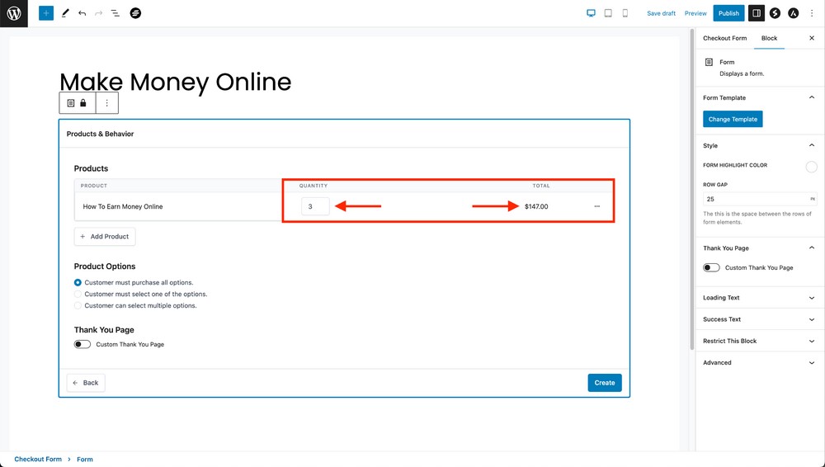825x467 pixels.
Task: Open the product row ellipsis menu
Action: click(597, 206)
